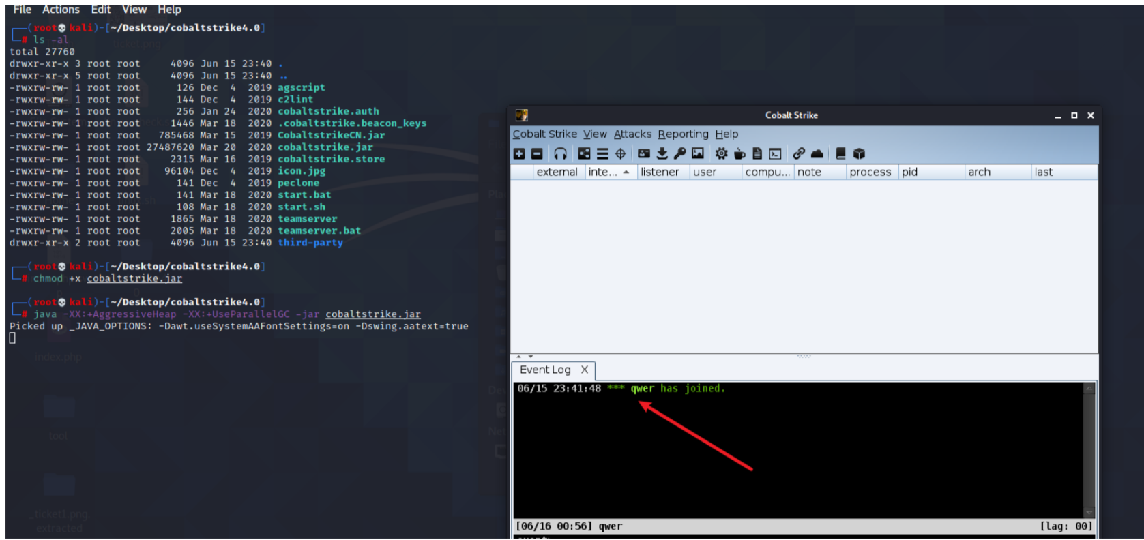Open the Attacks menu
This screenshot has width=1144, height=540.
coord(632,134)
